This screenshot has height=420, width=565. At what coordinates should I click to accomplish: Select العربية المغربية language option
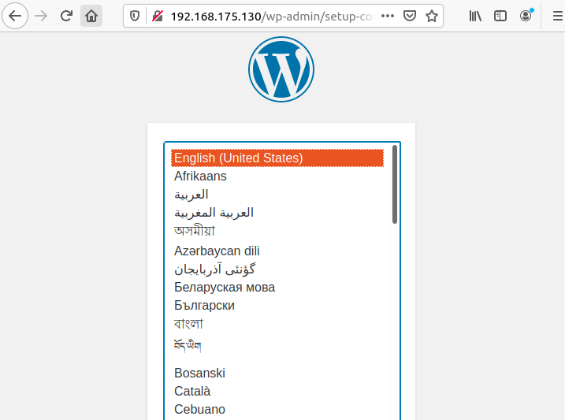coord(277,213)
